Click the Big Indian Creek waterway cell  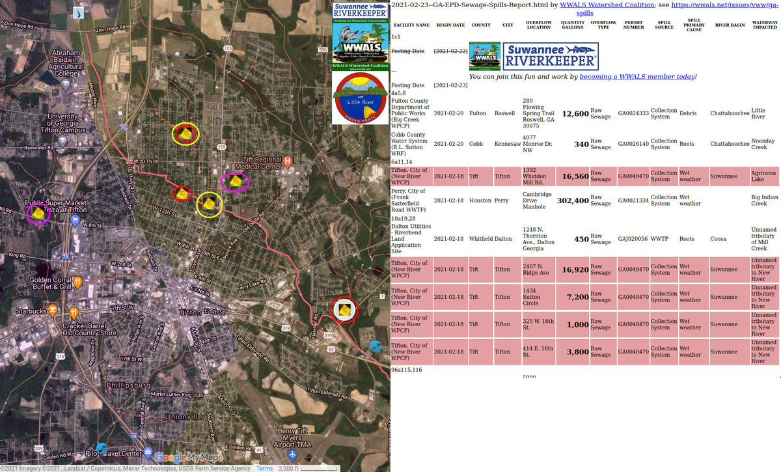pyautogui.click(x=765, y=201)
